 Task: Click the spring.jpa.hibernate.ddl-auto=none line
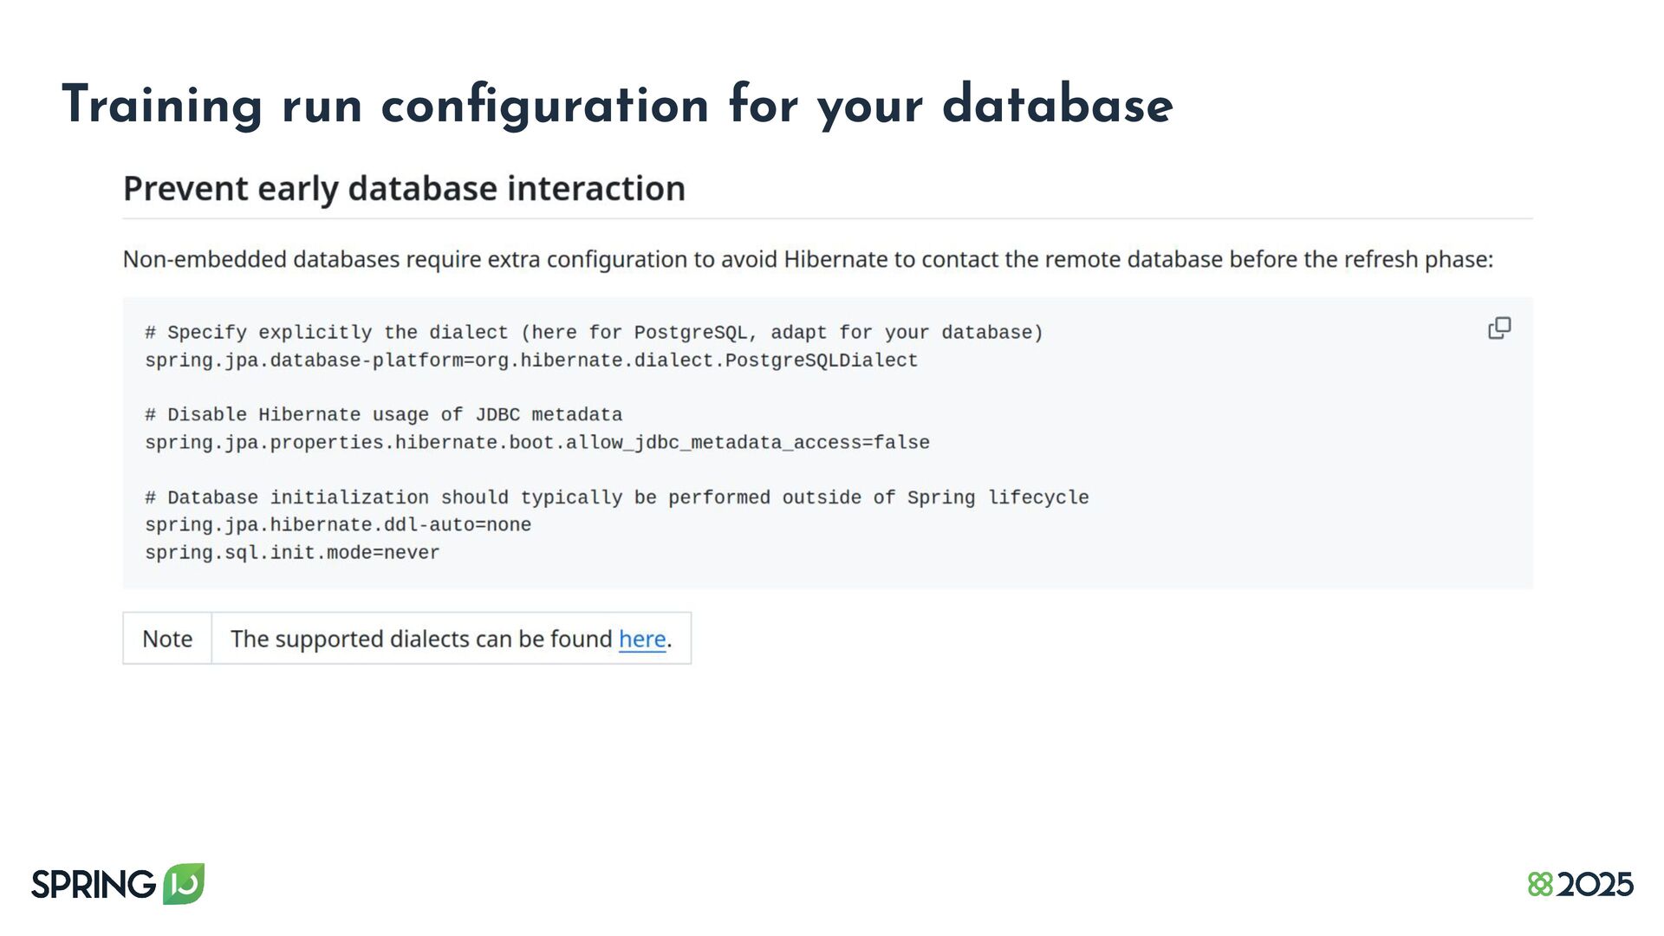pyautogui.click(x=338, y=525)
